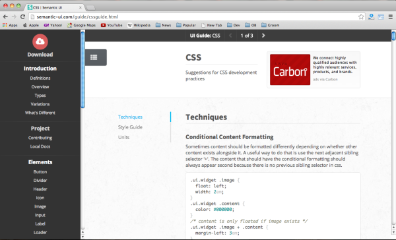The image size is (396, 240).
Task: Open Loader element docs
Action: (x=40, y=233)
